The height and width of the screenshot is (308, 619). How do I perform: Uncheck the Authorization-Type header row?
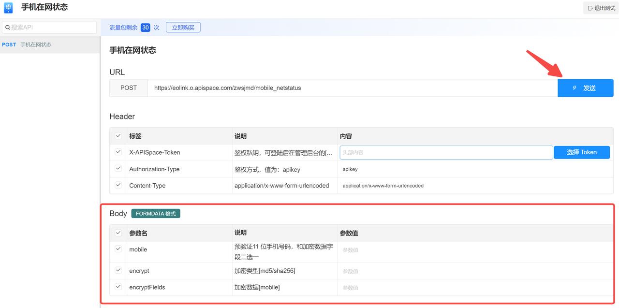click(x=118, y=168)
